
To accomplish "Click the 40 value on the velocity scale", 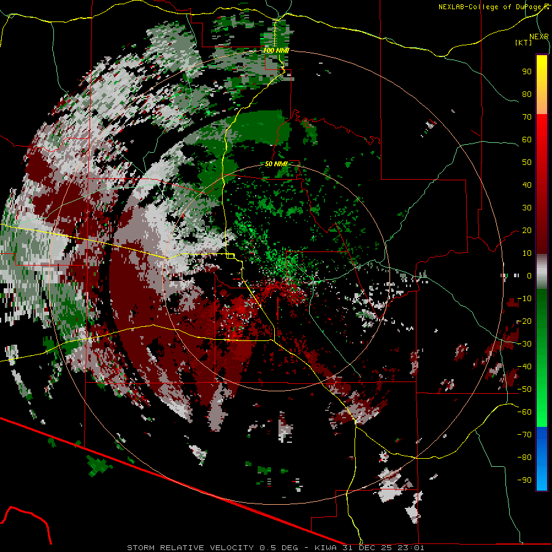I will click(527, 185).
